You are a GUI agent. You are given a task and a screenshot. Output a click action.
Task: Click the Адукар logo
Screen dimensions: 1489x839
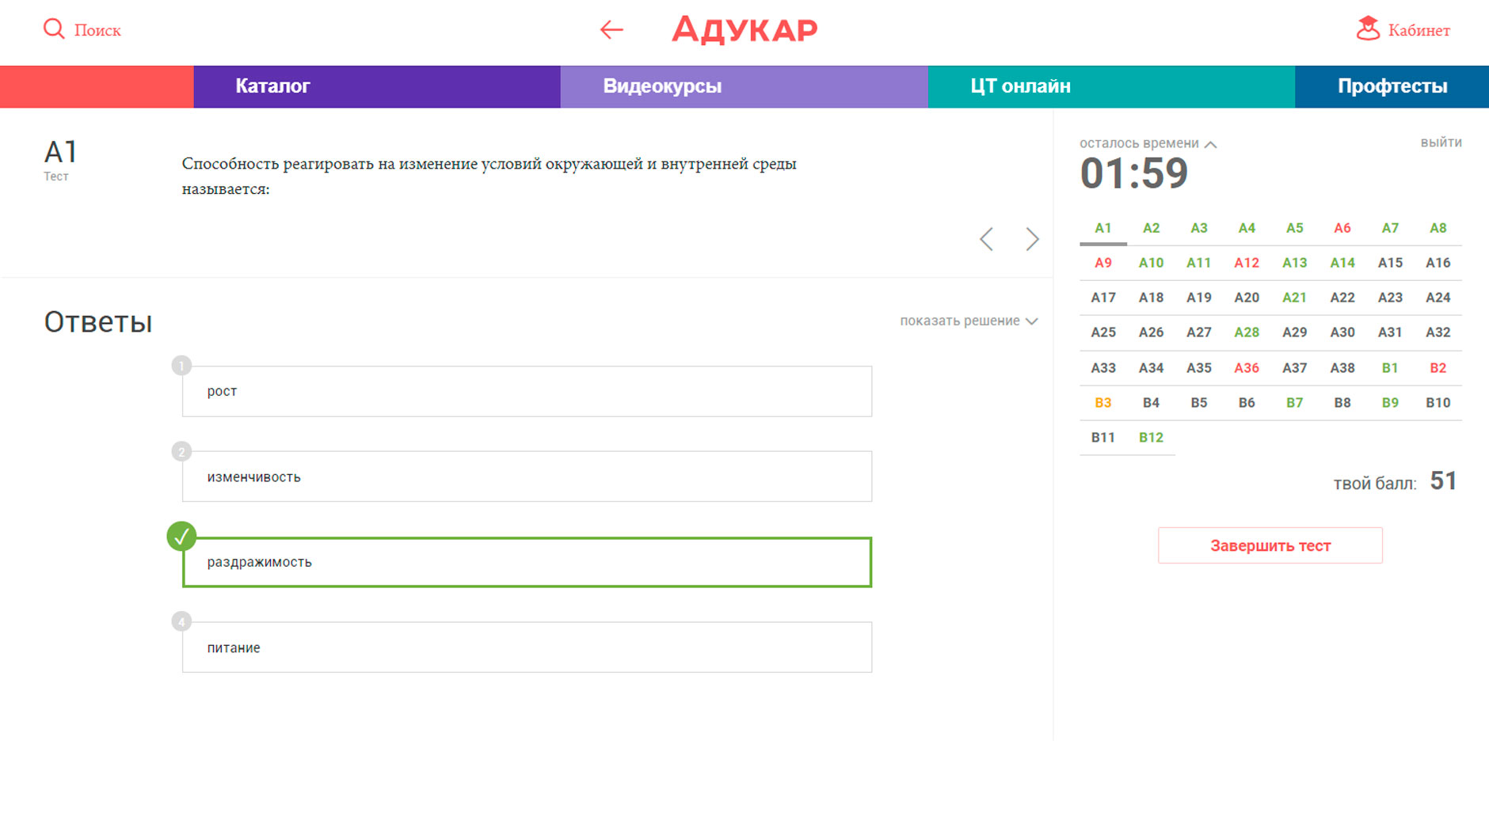point(744,30)
